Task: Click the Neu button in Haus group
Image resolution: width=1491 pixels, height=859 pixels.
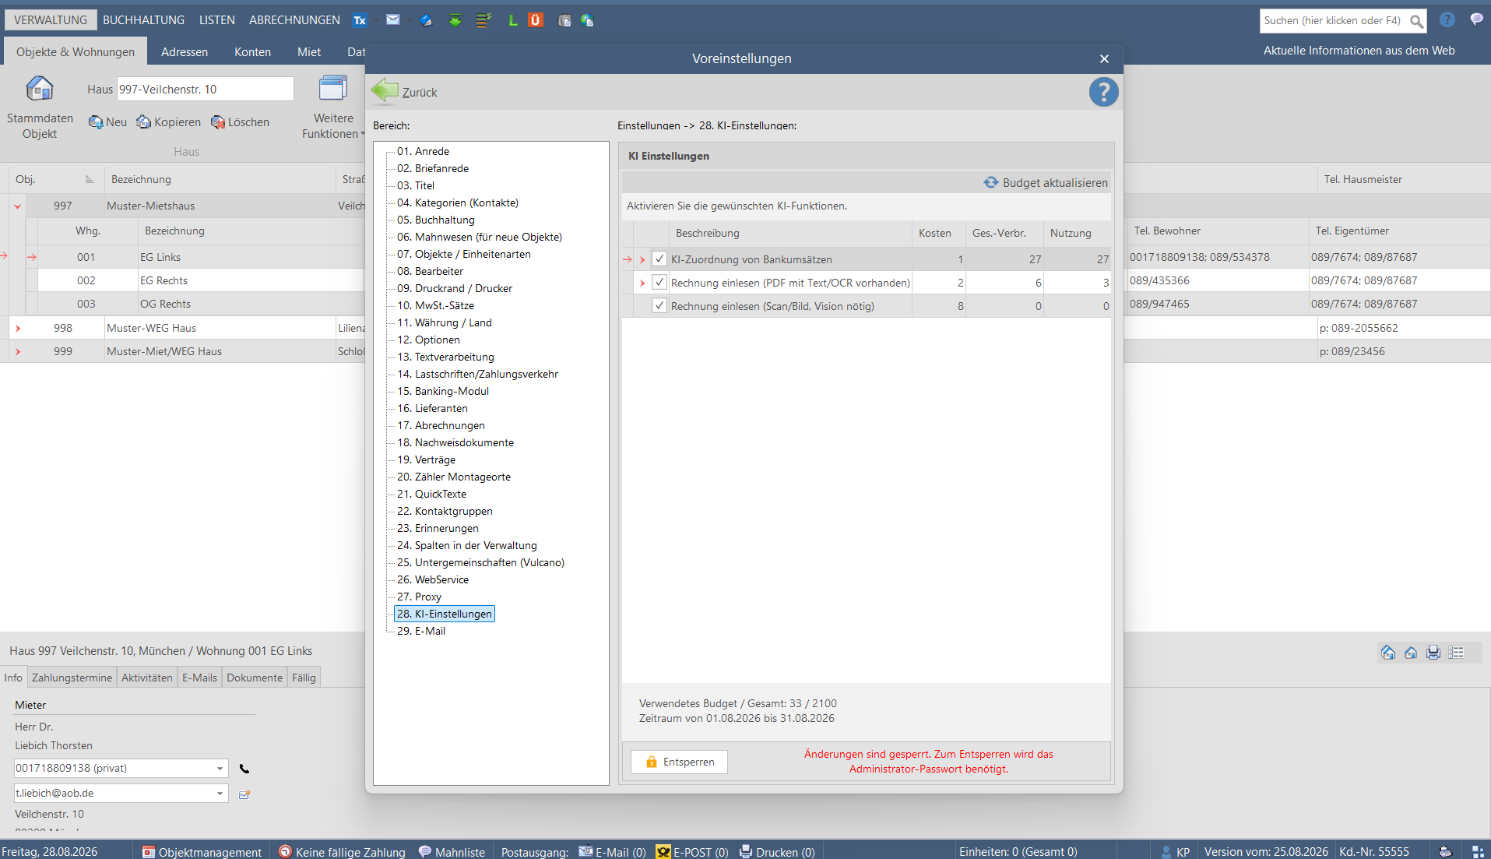Action: 107,122
